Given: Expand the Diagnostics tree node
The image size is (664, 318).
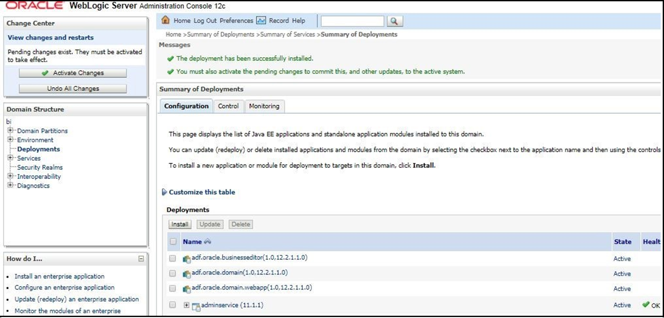Looking at the screenshot, I should 10,185.
